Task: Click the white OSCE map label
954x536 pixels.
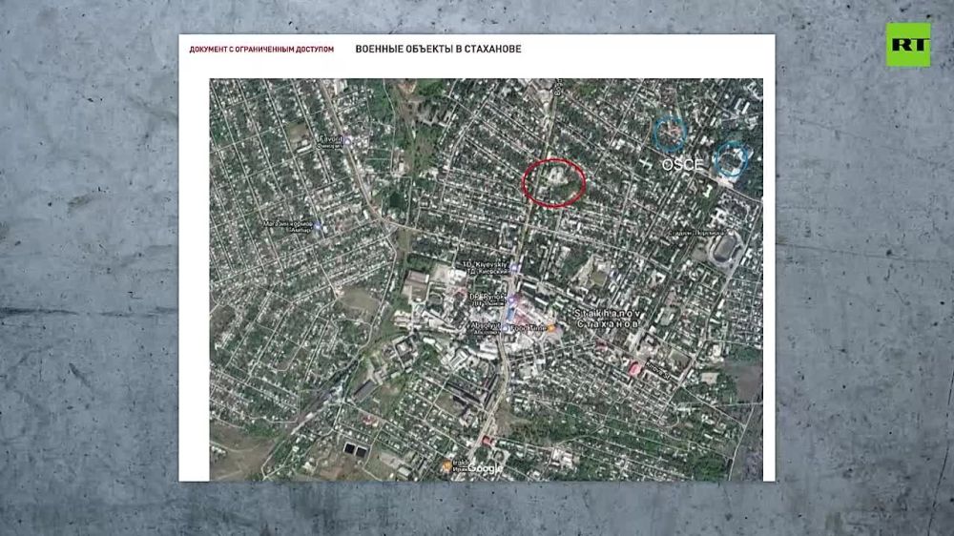Action: (x=681, y=165)
